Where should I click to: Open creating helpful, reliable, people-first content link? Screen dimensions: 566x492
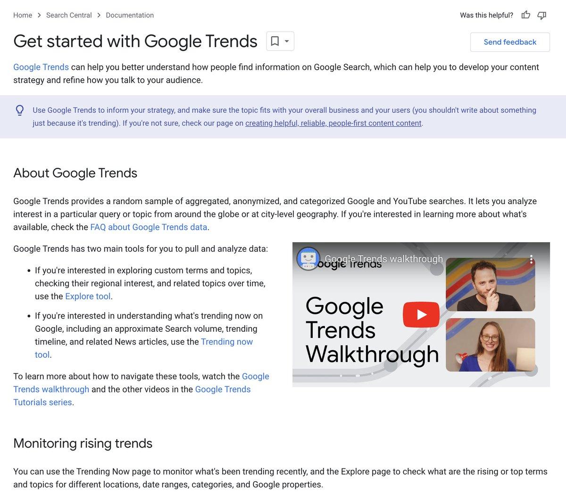(x=333, y=123)
